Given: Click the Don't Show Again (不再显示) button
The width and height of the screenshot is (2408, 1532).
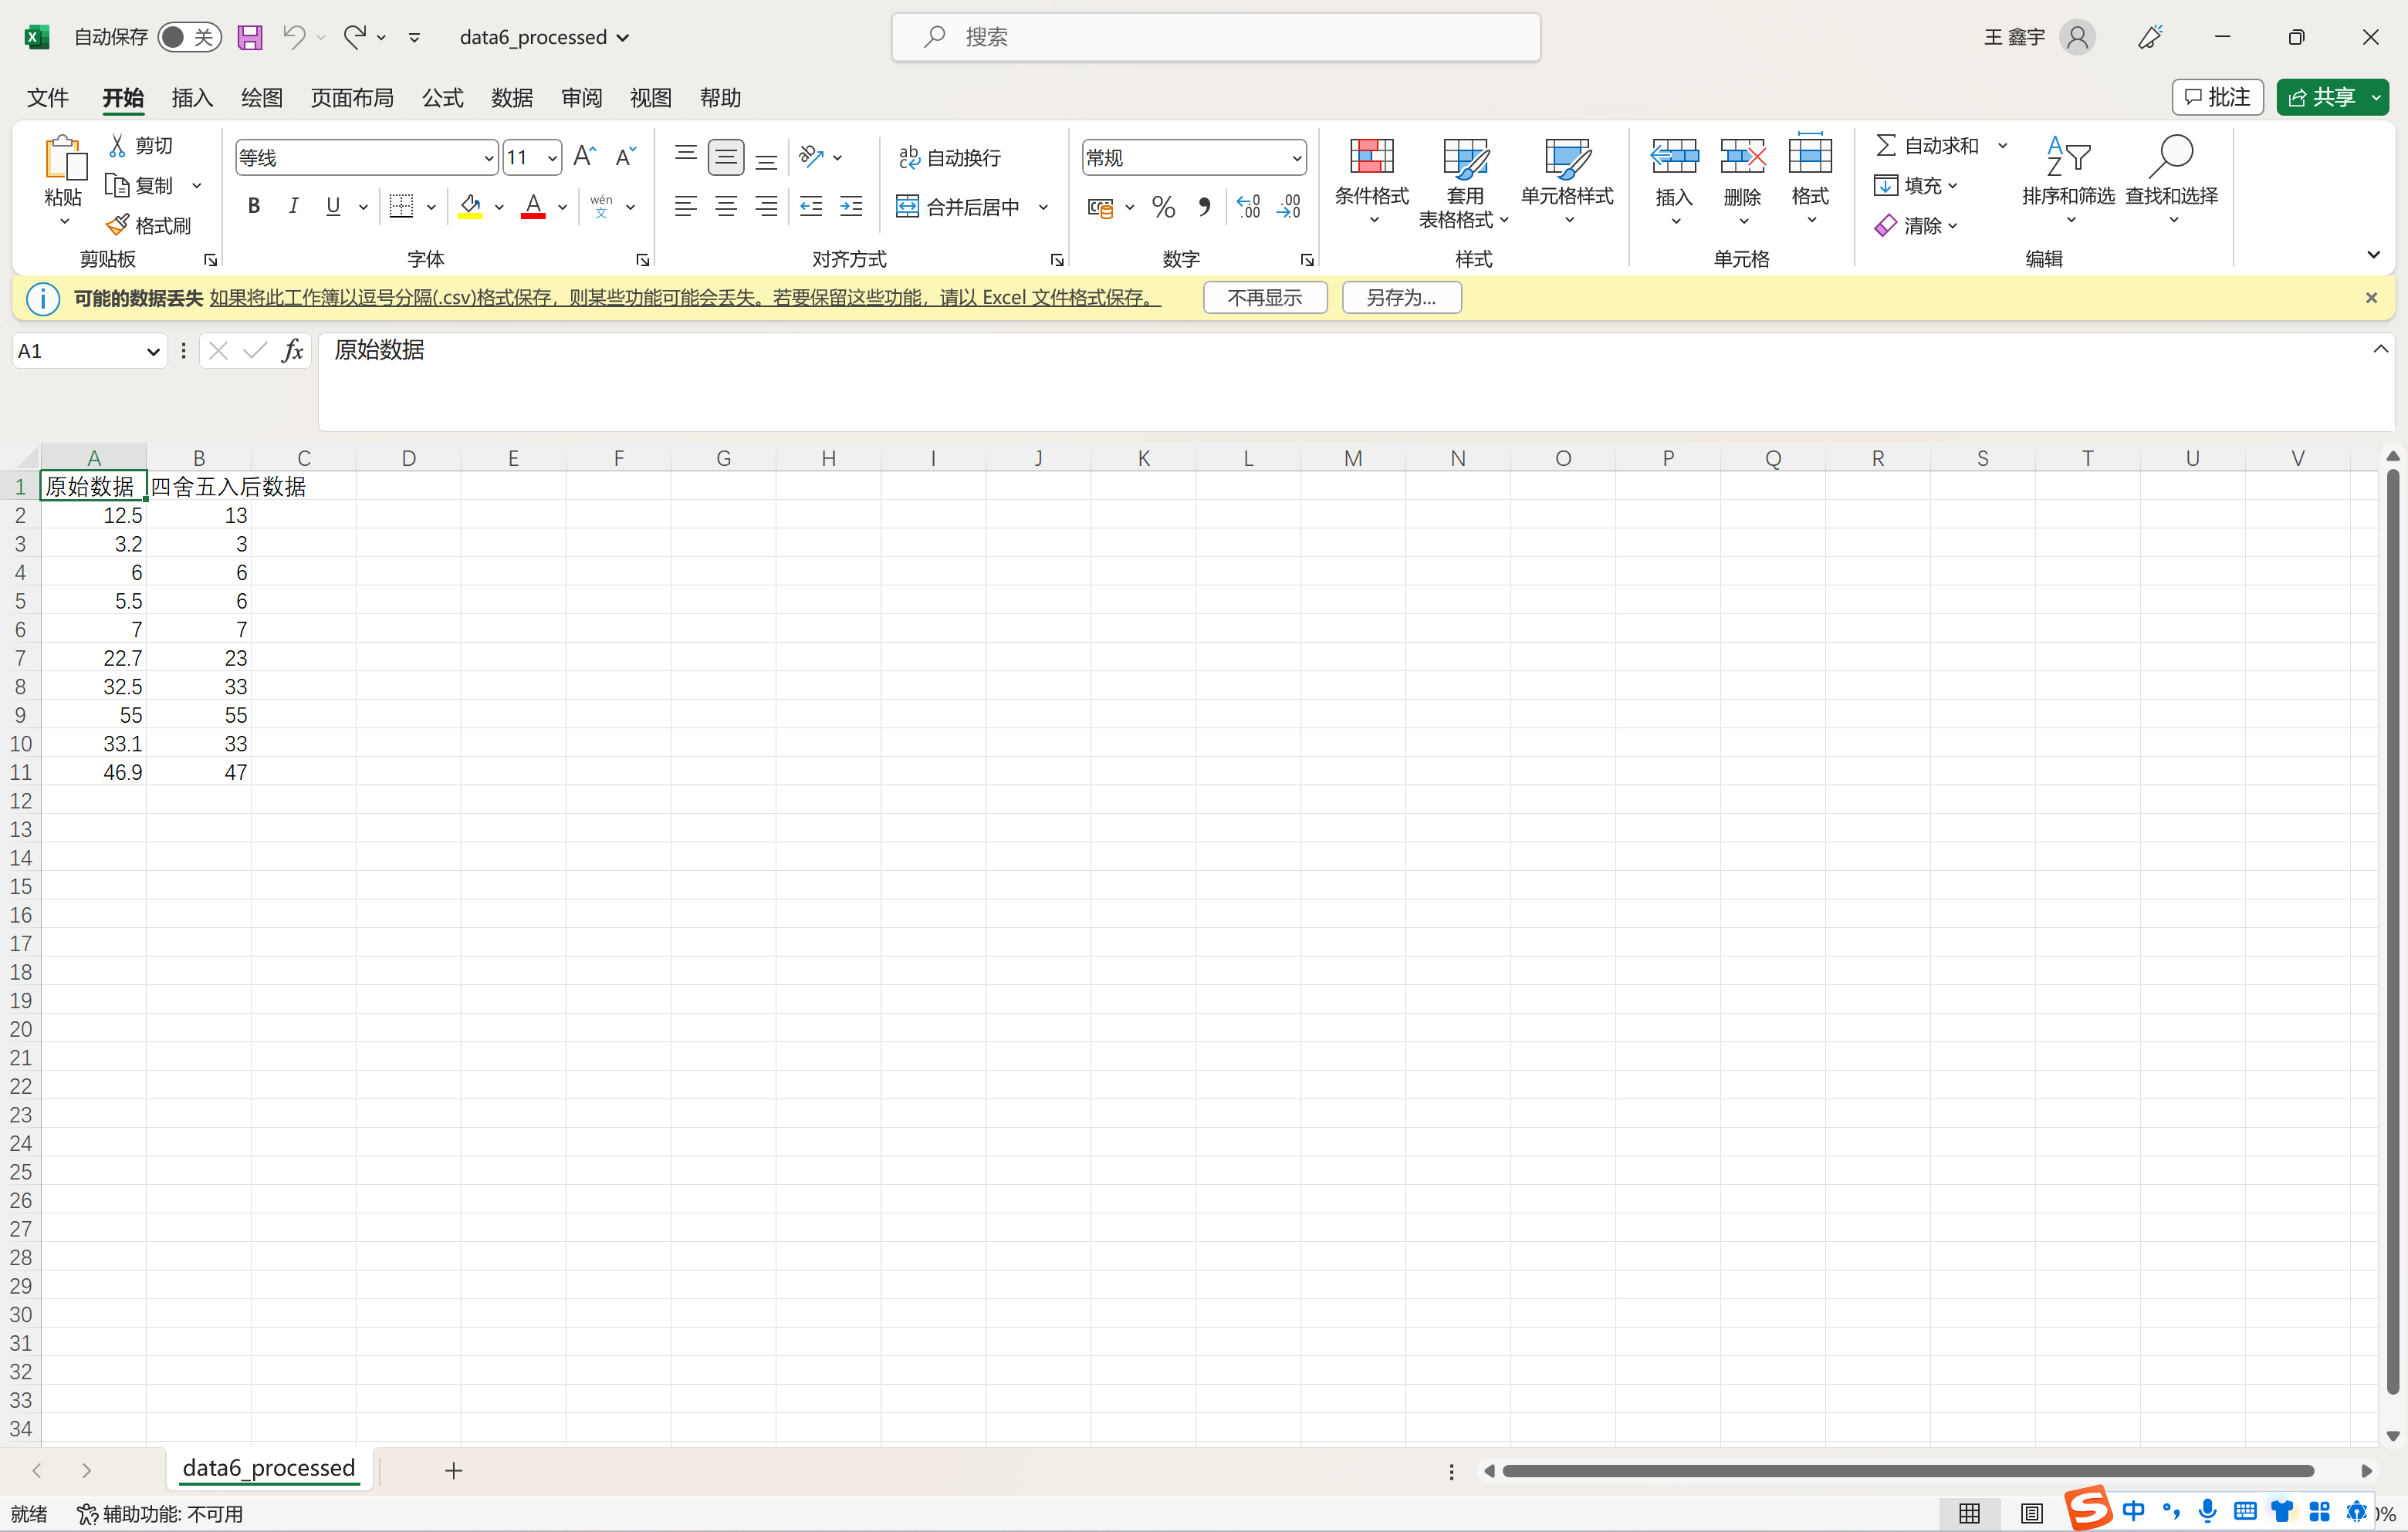Looking at the screenshot, I should click(x=1264, y=298).
